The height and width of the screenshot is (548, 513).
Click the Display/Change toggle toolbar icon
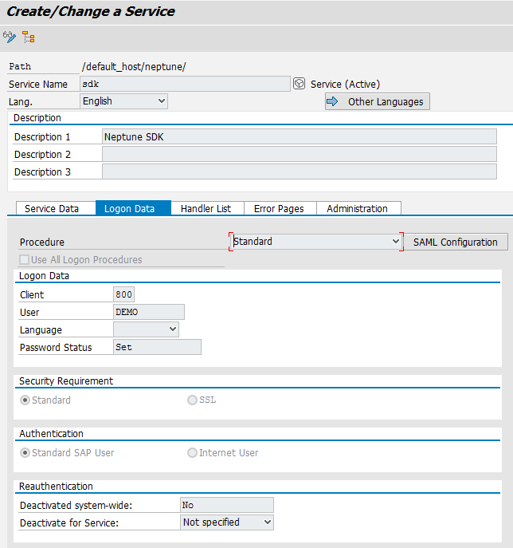[10, 37]
